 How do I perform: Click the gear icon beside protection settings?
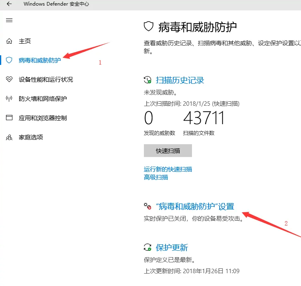(147, 206)
